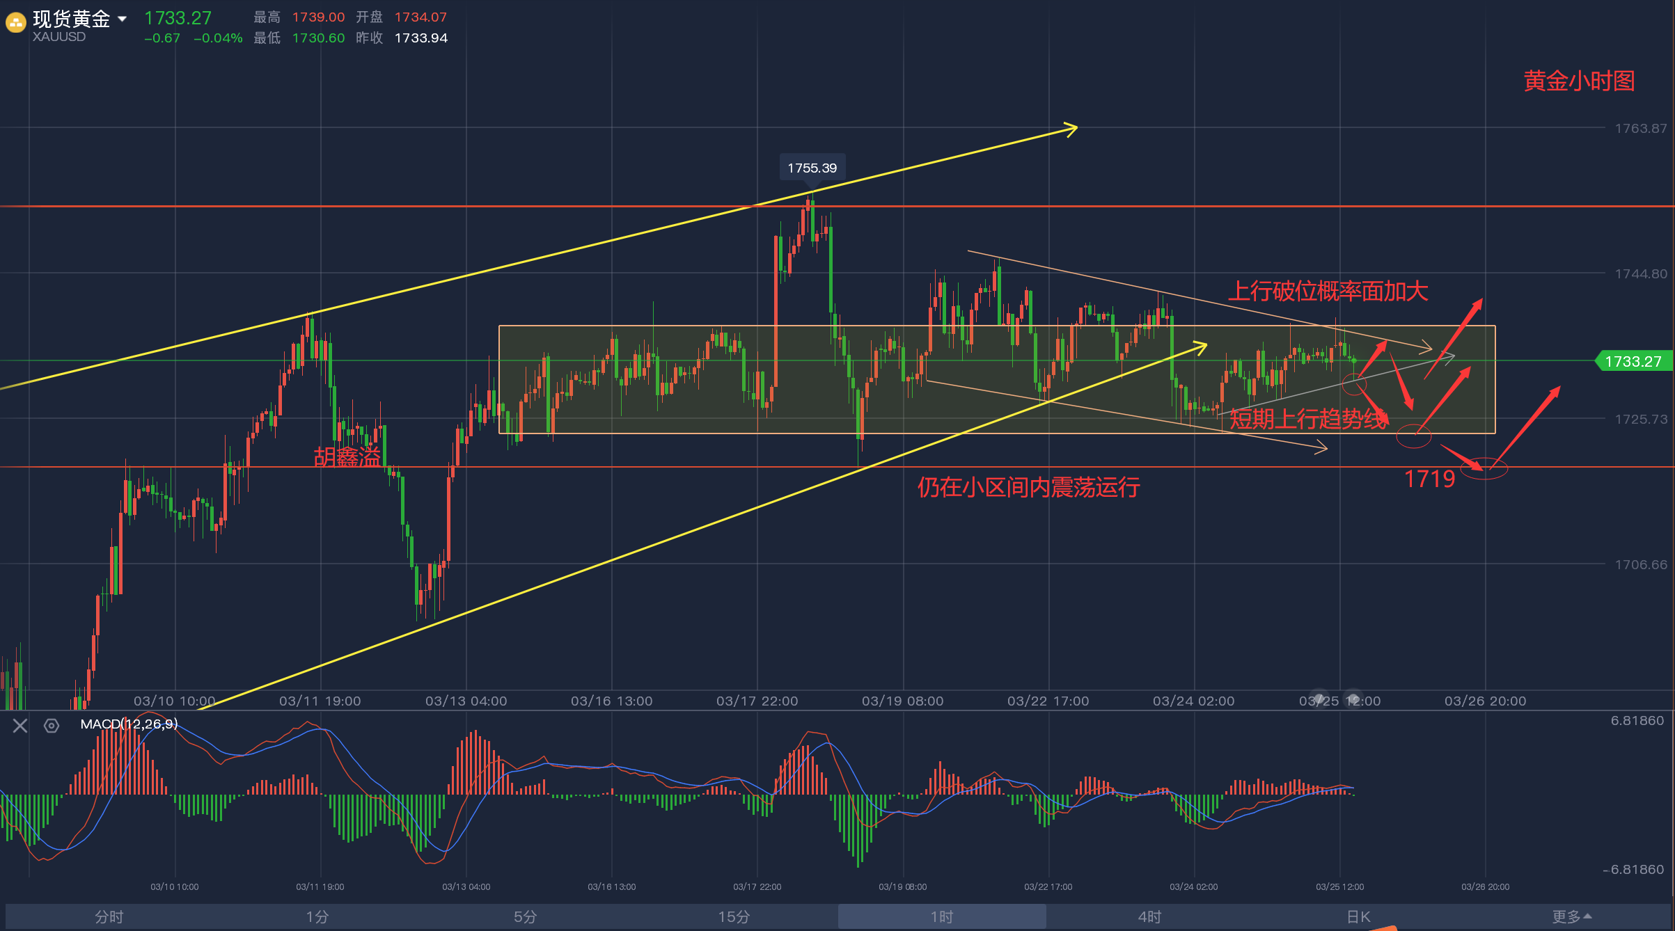Expand the 现货黄金 symbol dropdown arrow

[123, 19]
